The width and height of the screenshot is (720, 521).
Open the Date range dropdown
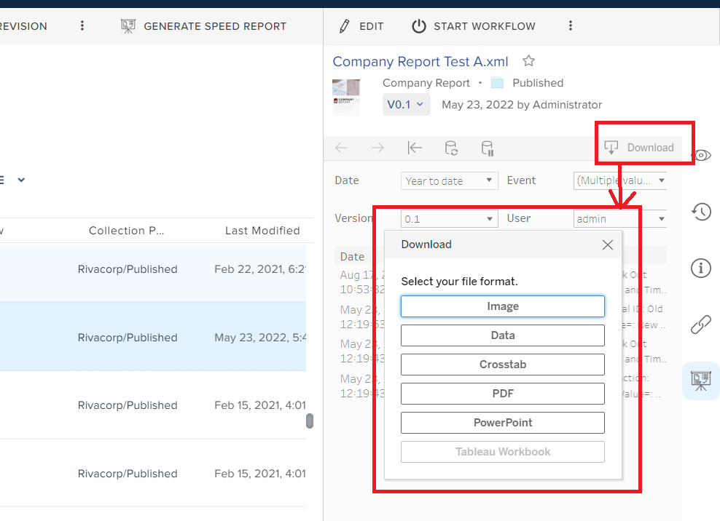449,180
